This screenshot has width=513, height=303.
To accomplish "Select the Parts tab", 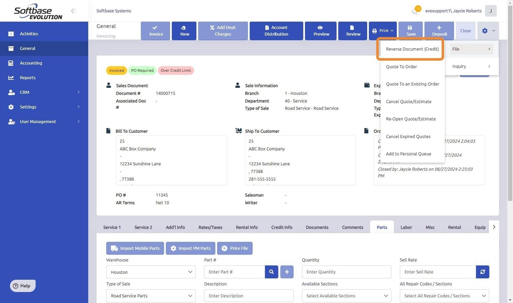I will (382, 227).
